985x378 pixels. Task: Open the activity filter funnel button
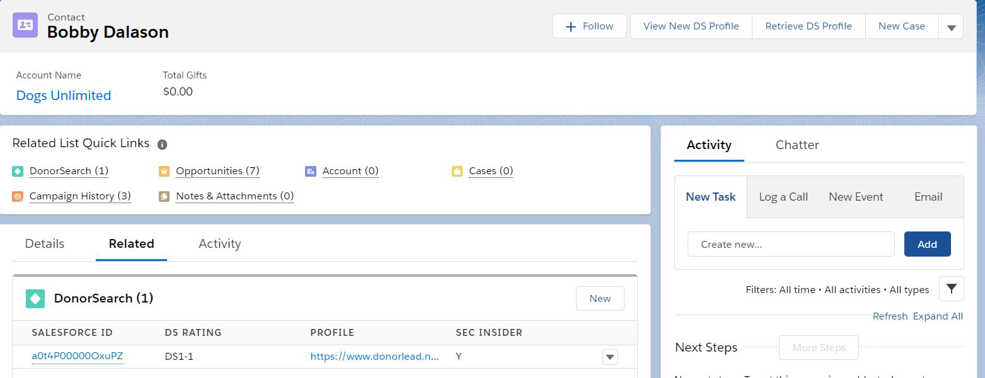point(951,289)
